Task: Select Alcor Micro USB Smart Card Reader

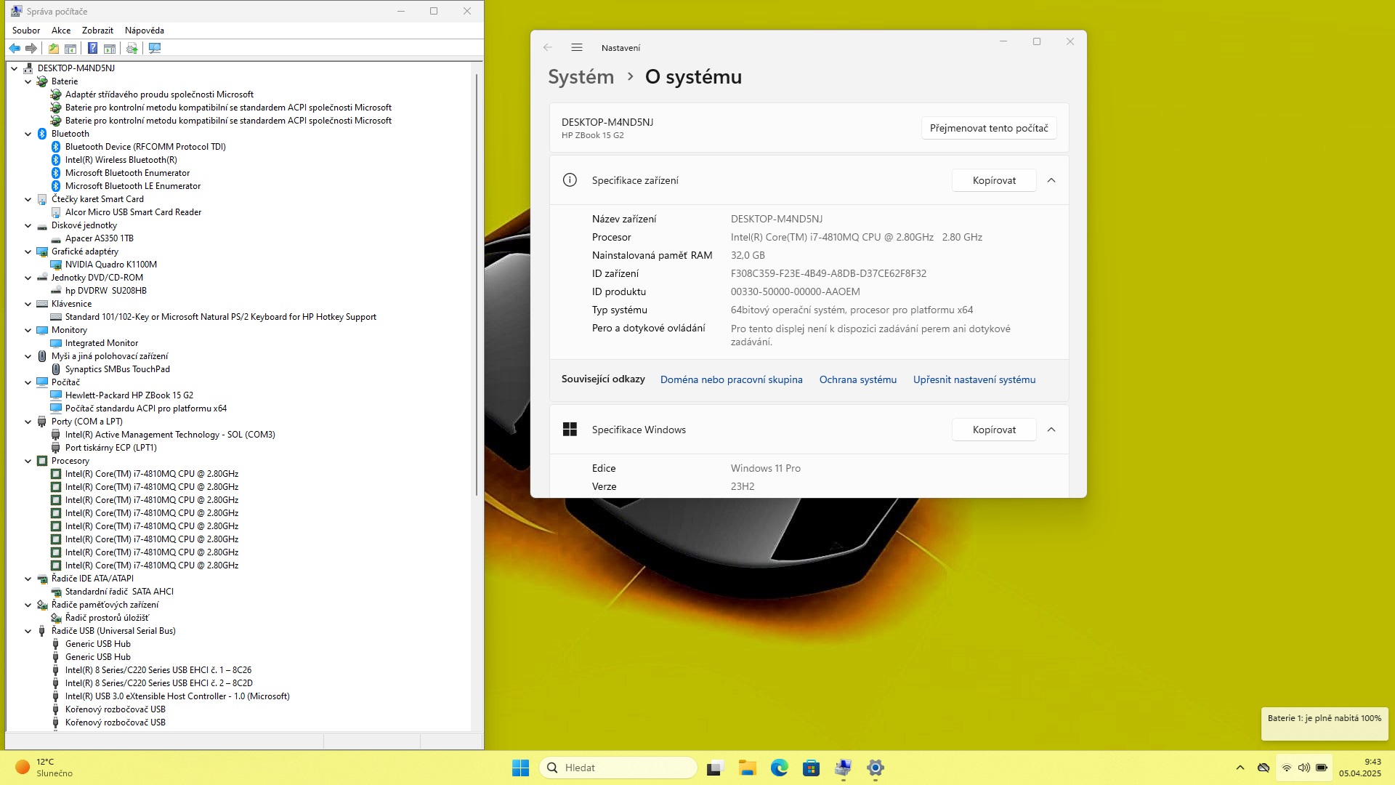Action: pos(134,212)
